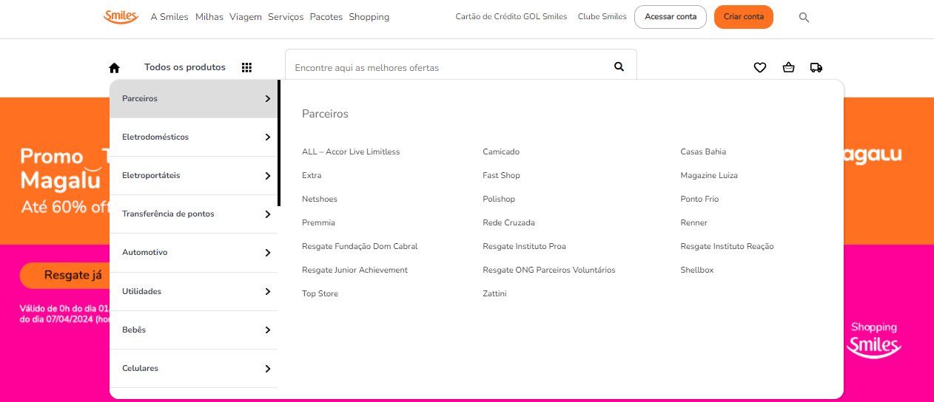This screenshot has height=402, width=934.
Task: Expand the Automotivo category chevron
Action: [x=268, y=253]
